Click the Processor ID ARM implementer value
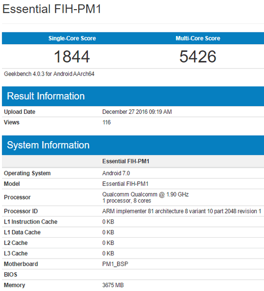264x291 pixels. (x=182, y=211)
